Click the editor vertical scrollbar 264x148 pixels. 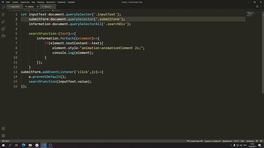tap(263, 52)
